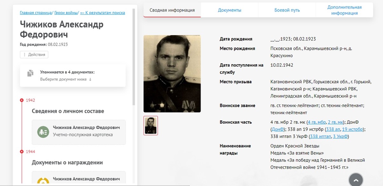Go to Главная страница breadcrumb link
Image resolution: width=383 pixels, height=186 pixels.
(x=36, y=13)
